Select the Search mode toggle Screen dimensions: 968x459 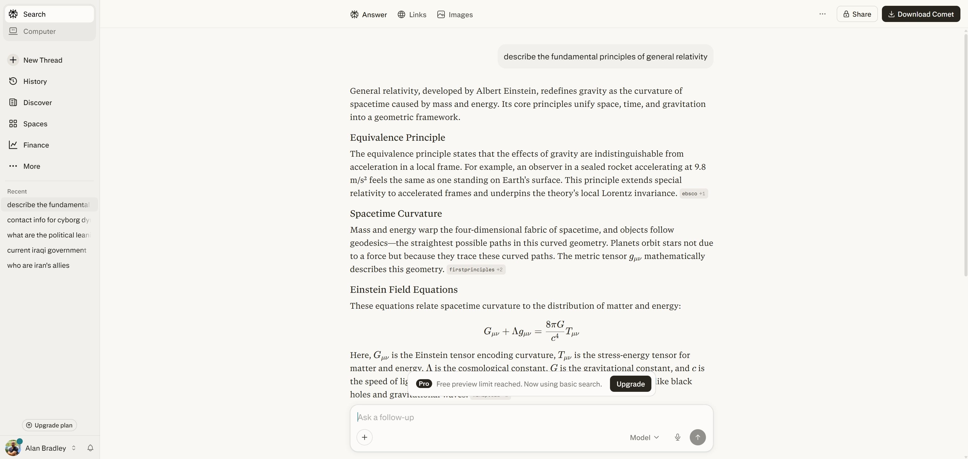[x=34, y=14]
